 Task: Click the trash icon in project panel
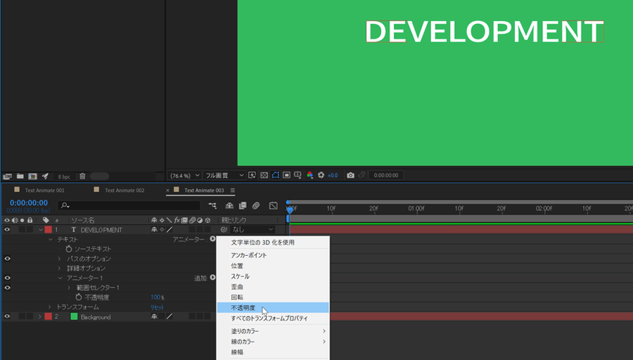(82, 176)
